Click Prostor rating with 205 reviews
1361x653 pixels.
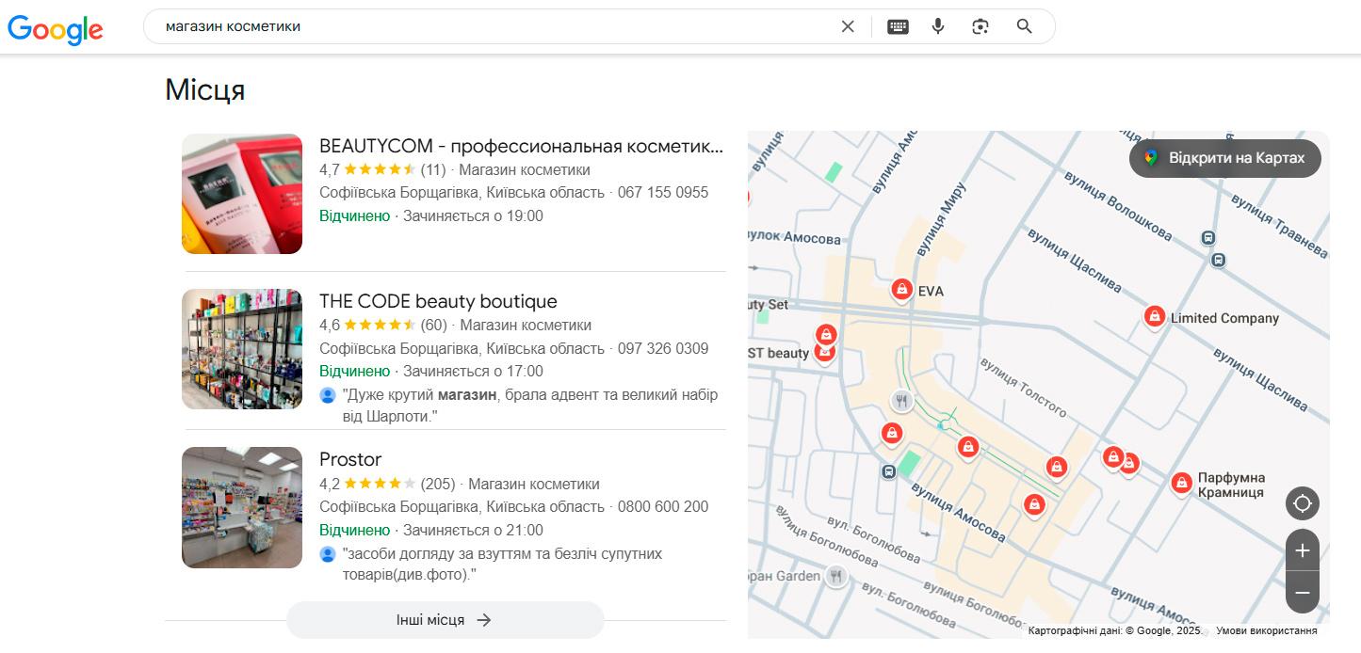pos(387,484)
